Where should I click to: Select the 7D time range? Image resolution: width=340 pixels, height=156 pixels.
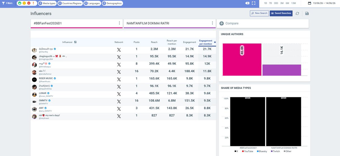coord(270,3)
